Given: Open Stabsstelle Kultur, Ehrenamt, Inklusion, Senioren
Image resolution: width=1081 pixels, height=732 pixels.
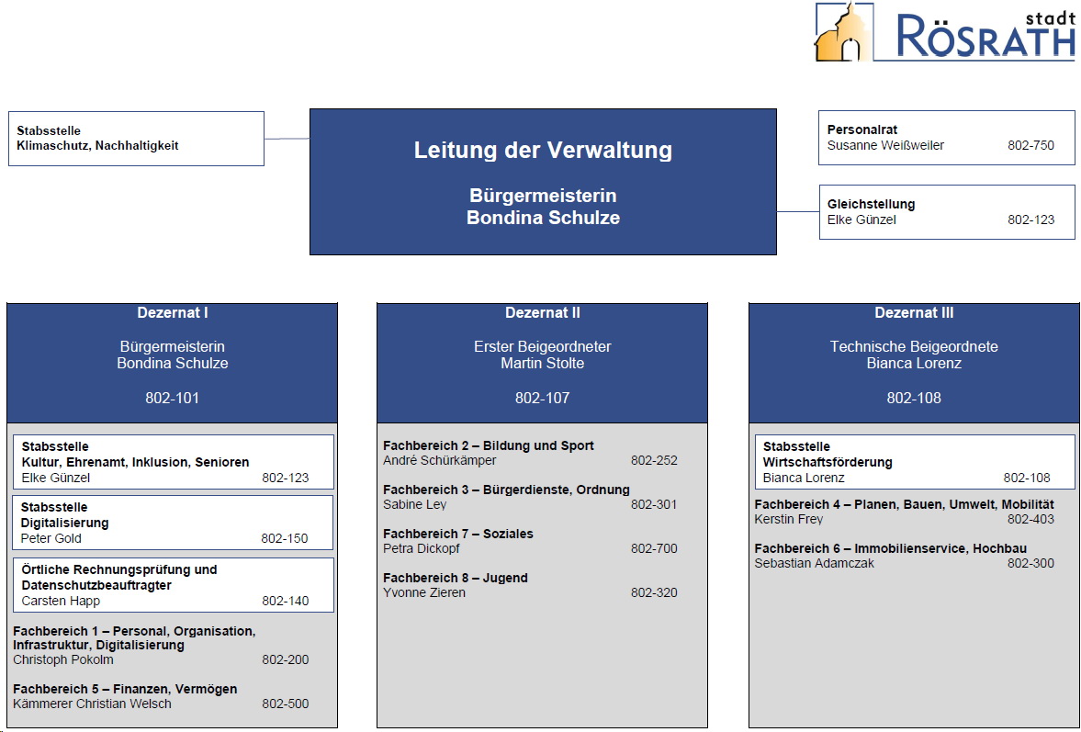Looking at the screenshot, I should click(x=173, y=462).
